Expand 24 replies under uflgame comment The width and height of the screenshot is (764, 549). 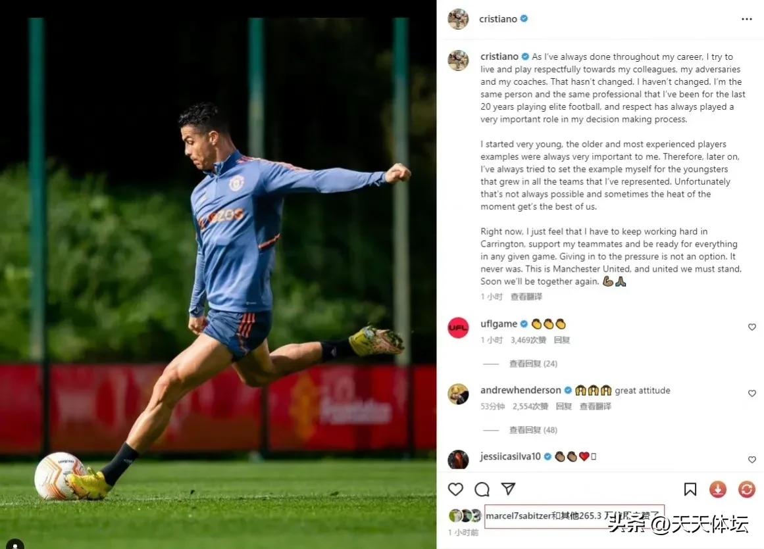[533, 364]
